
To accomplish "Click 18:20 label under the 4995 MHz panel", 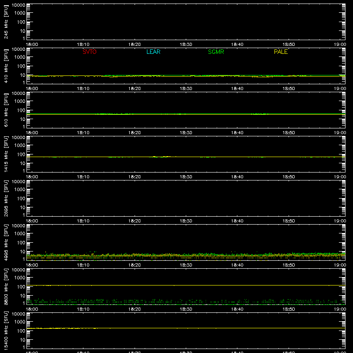I will coord(135,265).
